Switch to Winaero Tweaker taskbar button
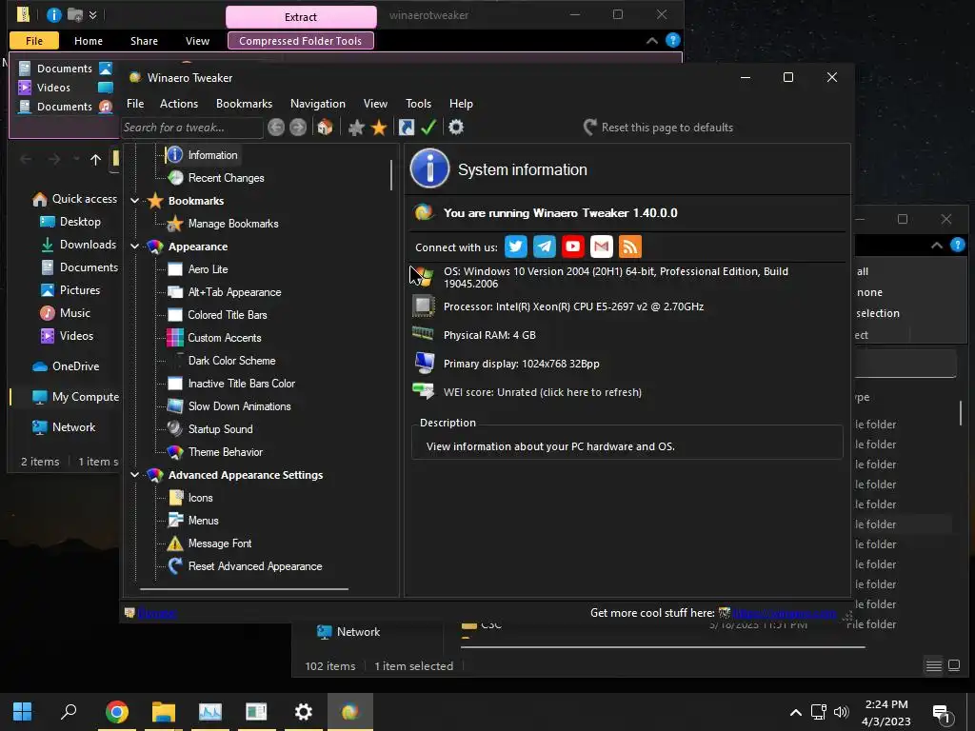This screenshot has width=975, height=731. tap(350, 712)
